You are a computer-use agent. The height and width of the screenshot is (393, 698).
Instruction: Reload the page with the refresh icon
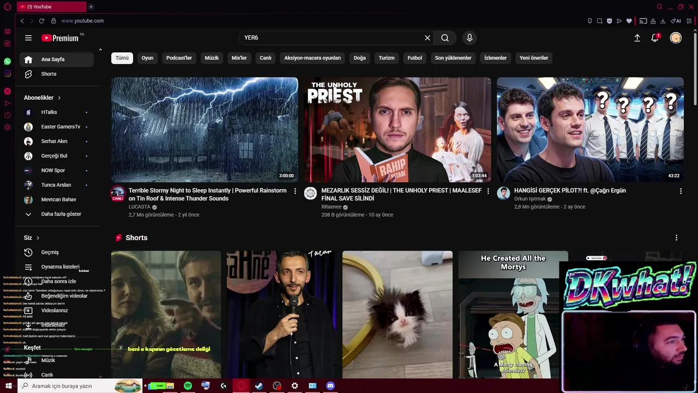point(41,21)
